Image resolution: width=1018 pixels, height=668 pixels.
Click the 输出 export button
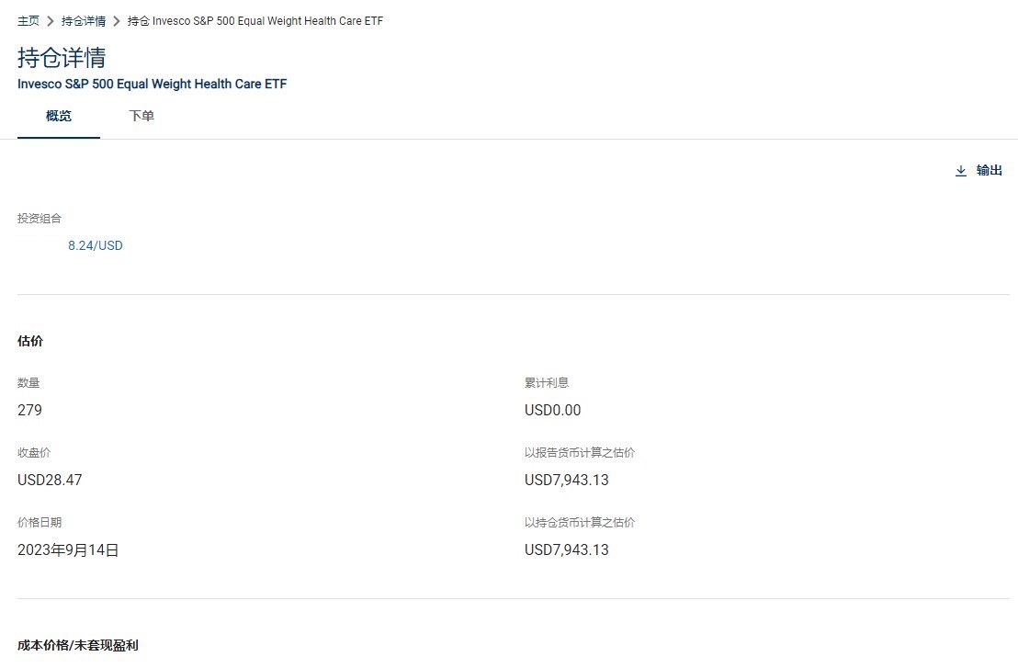979,171
